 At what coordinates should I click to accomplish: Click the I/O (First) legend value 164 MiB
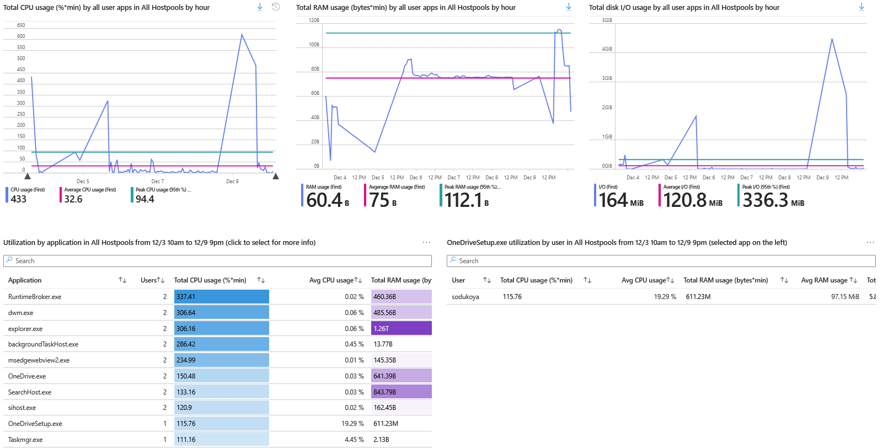pos(621,200)
